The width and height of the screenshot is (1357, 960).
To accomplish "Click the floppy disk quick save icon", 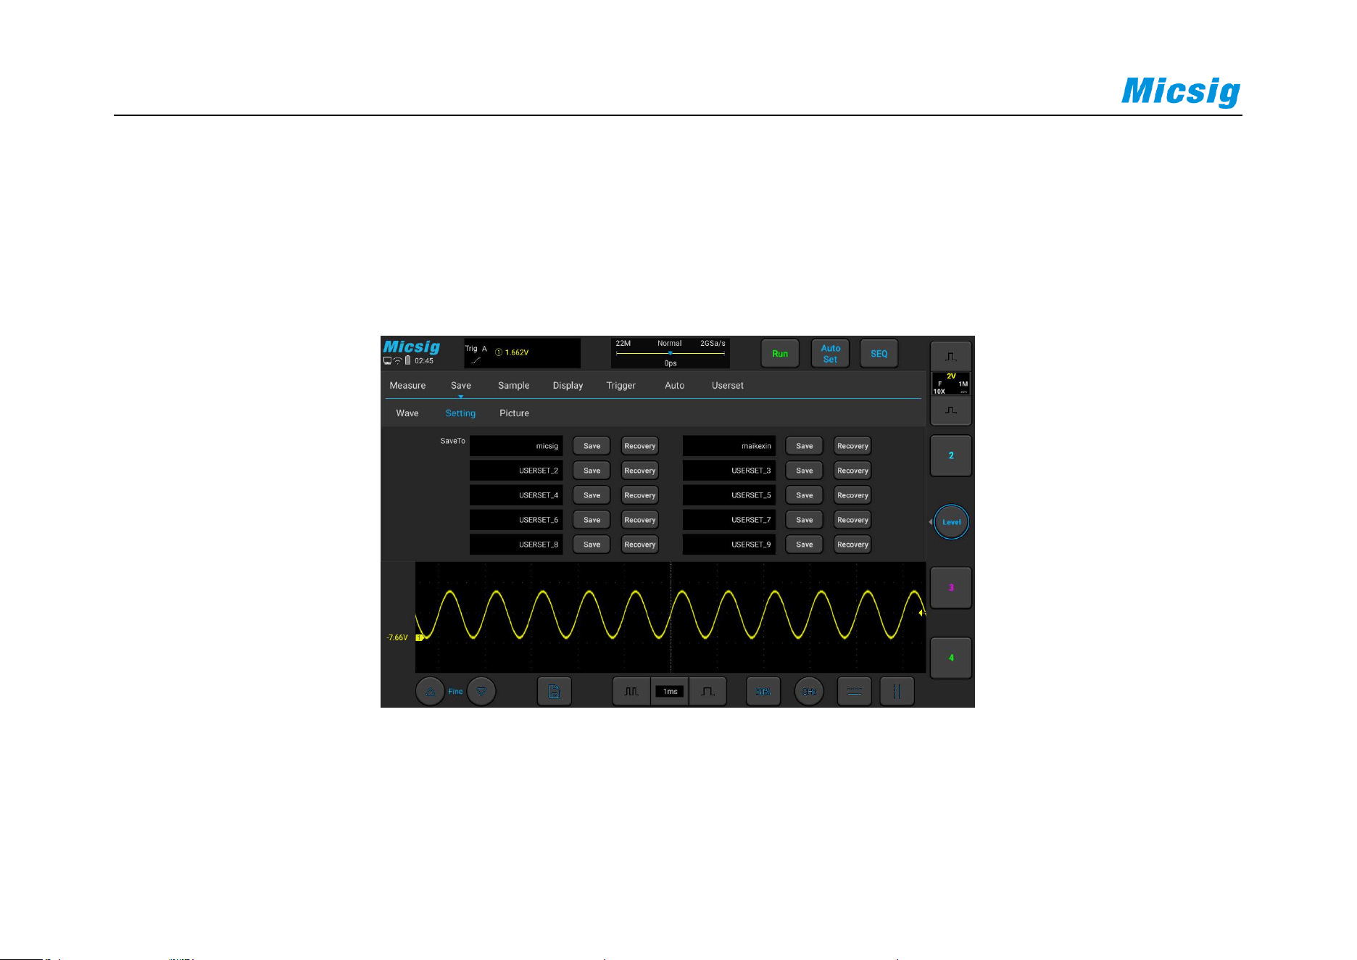I will tap(555, 692).
